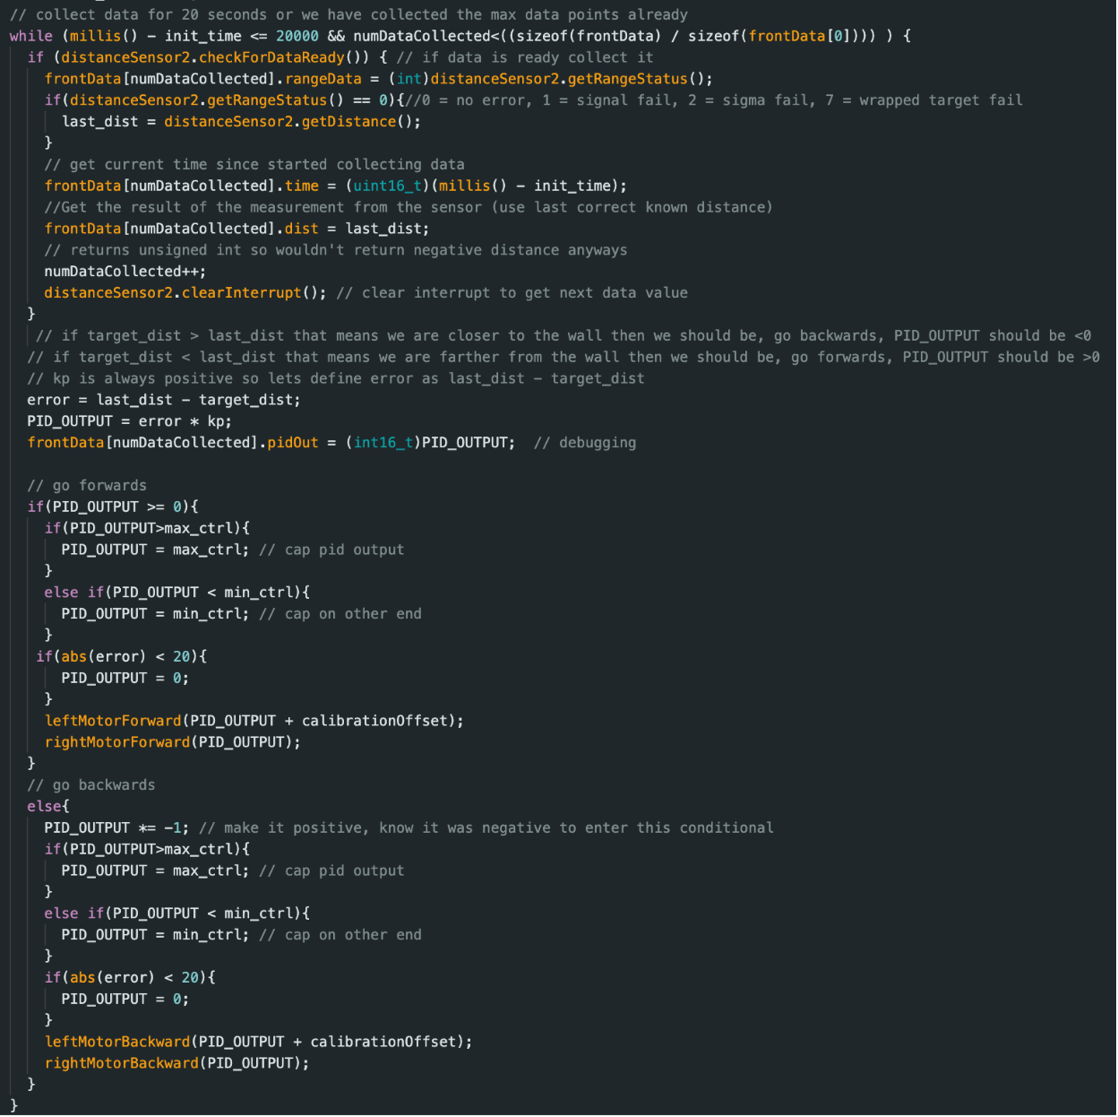Click the 'go forwards' comment

click(87, 486)
